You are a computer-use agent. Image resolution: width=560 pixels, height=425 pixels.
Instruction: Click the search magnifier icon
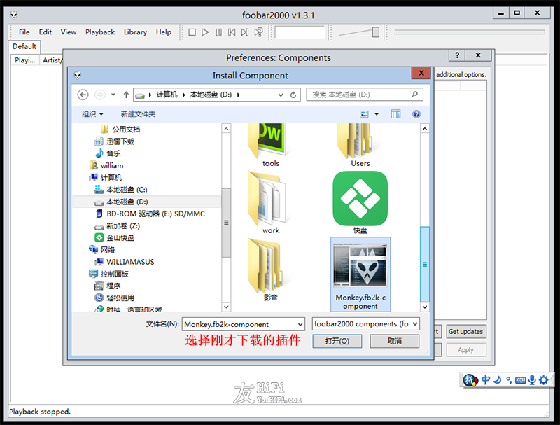[x=414, y=95]
